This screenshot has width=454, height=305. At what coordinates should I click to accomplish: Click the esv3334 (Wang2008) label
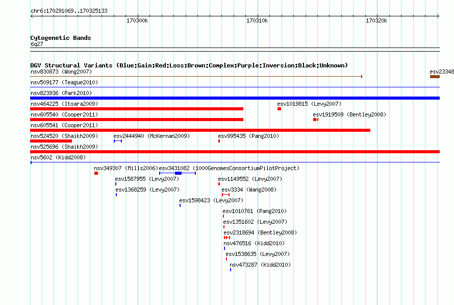pyautogui.click(x=249, y=190)
